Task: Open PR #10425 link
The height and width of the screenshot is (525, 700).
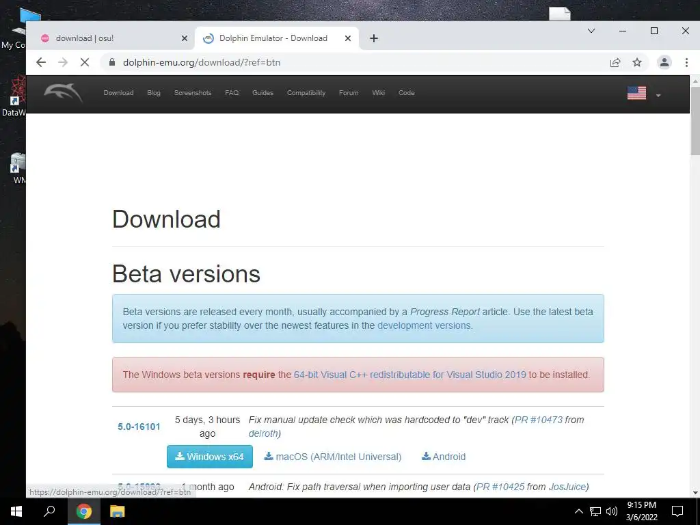Action: 500,487
